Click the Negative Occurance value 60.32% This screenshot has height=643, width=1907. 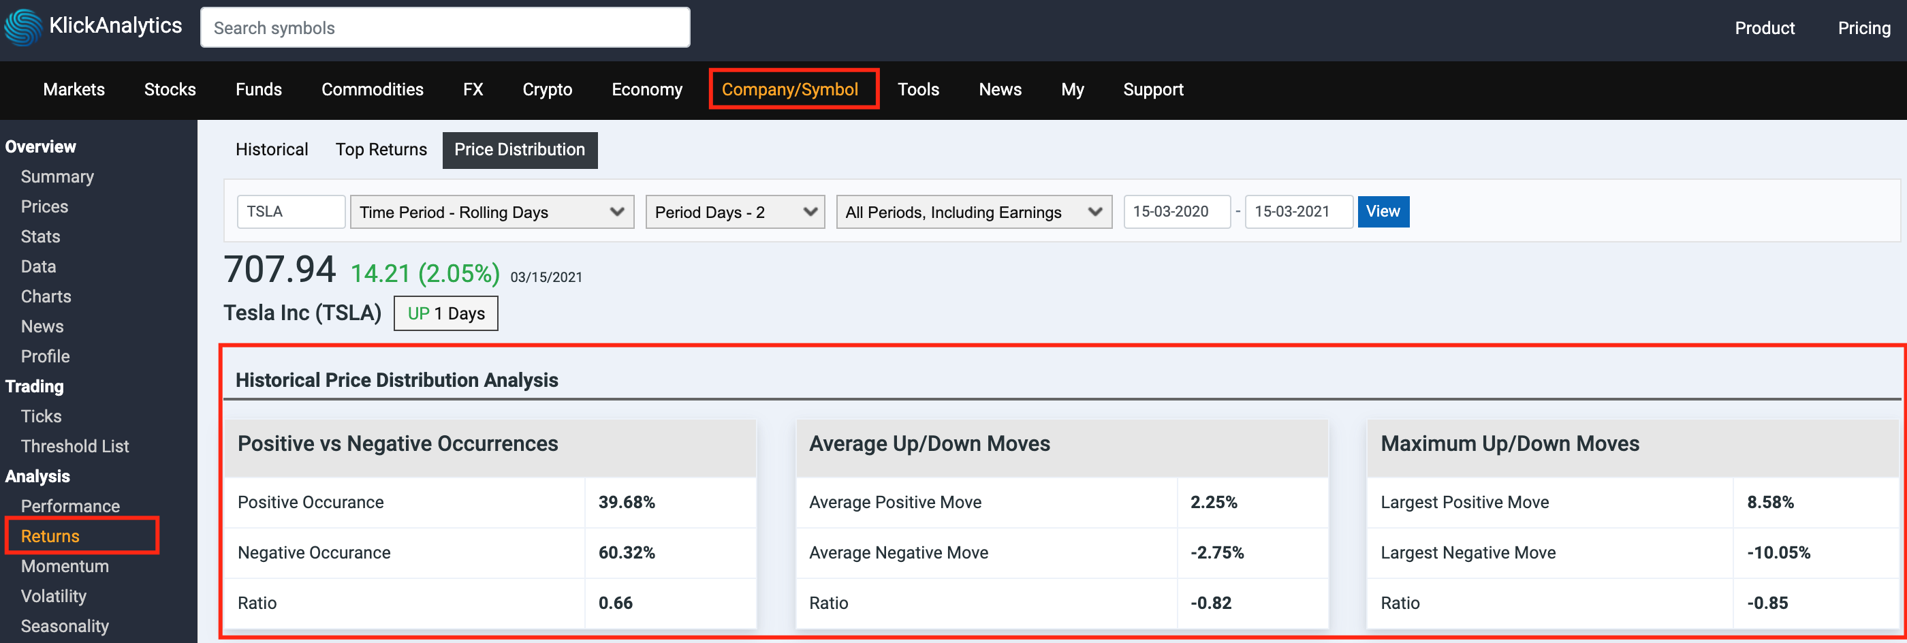coord(627,552)
